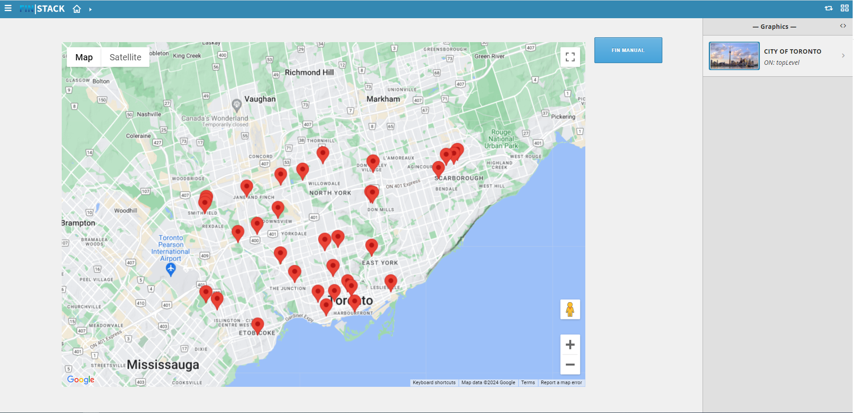Click the Toronto Pearson airport icon
854x413 pixels.
(171, 269)
